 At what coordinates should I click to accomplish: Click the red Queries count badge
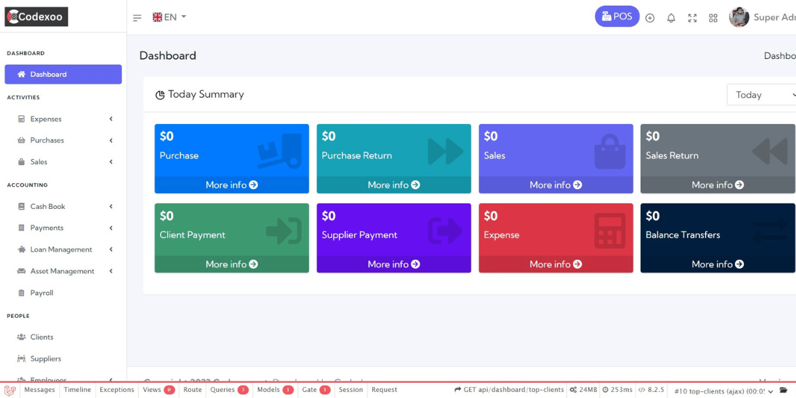(242, 390)
